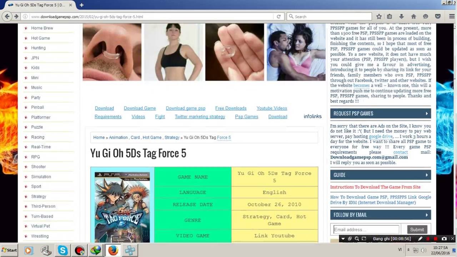The width and height of the screenshot is (457, 257).
Task: Click the infolinks label
Action: 313,116
